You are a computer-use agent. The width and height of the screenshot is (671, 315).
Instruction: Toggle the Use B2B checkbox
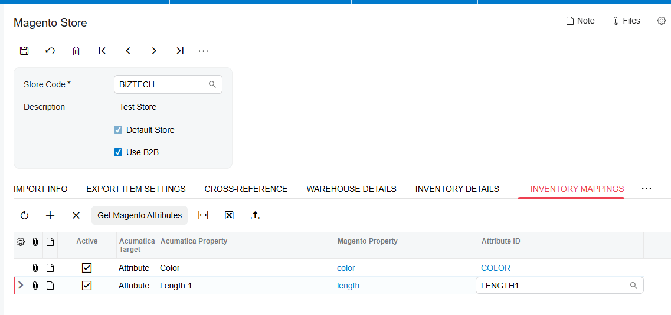(x=118, y=152)
